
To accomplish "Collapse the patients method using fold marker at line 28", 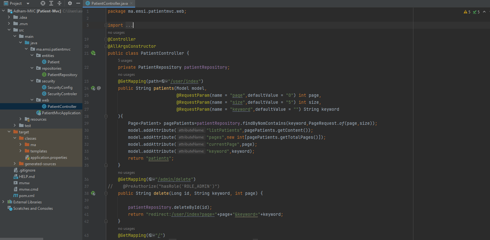I will pos(106,116).
